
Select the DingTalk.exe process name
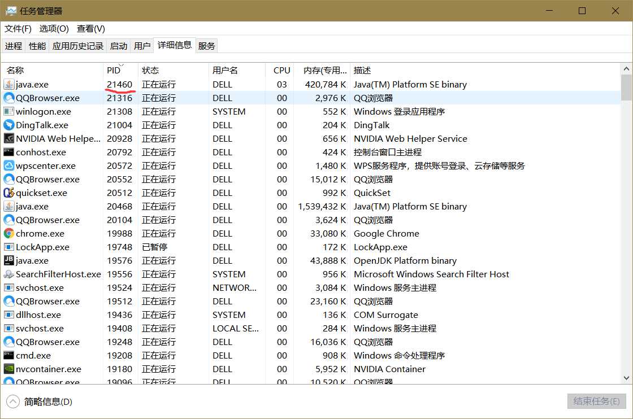42,125
